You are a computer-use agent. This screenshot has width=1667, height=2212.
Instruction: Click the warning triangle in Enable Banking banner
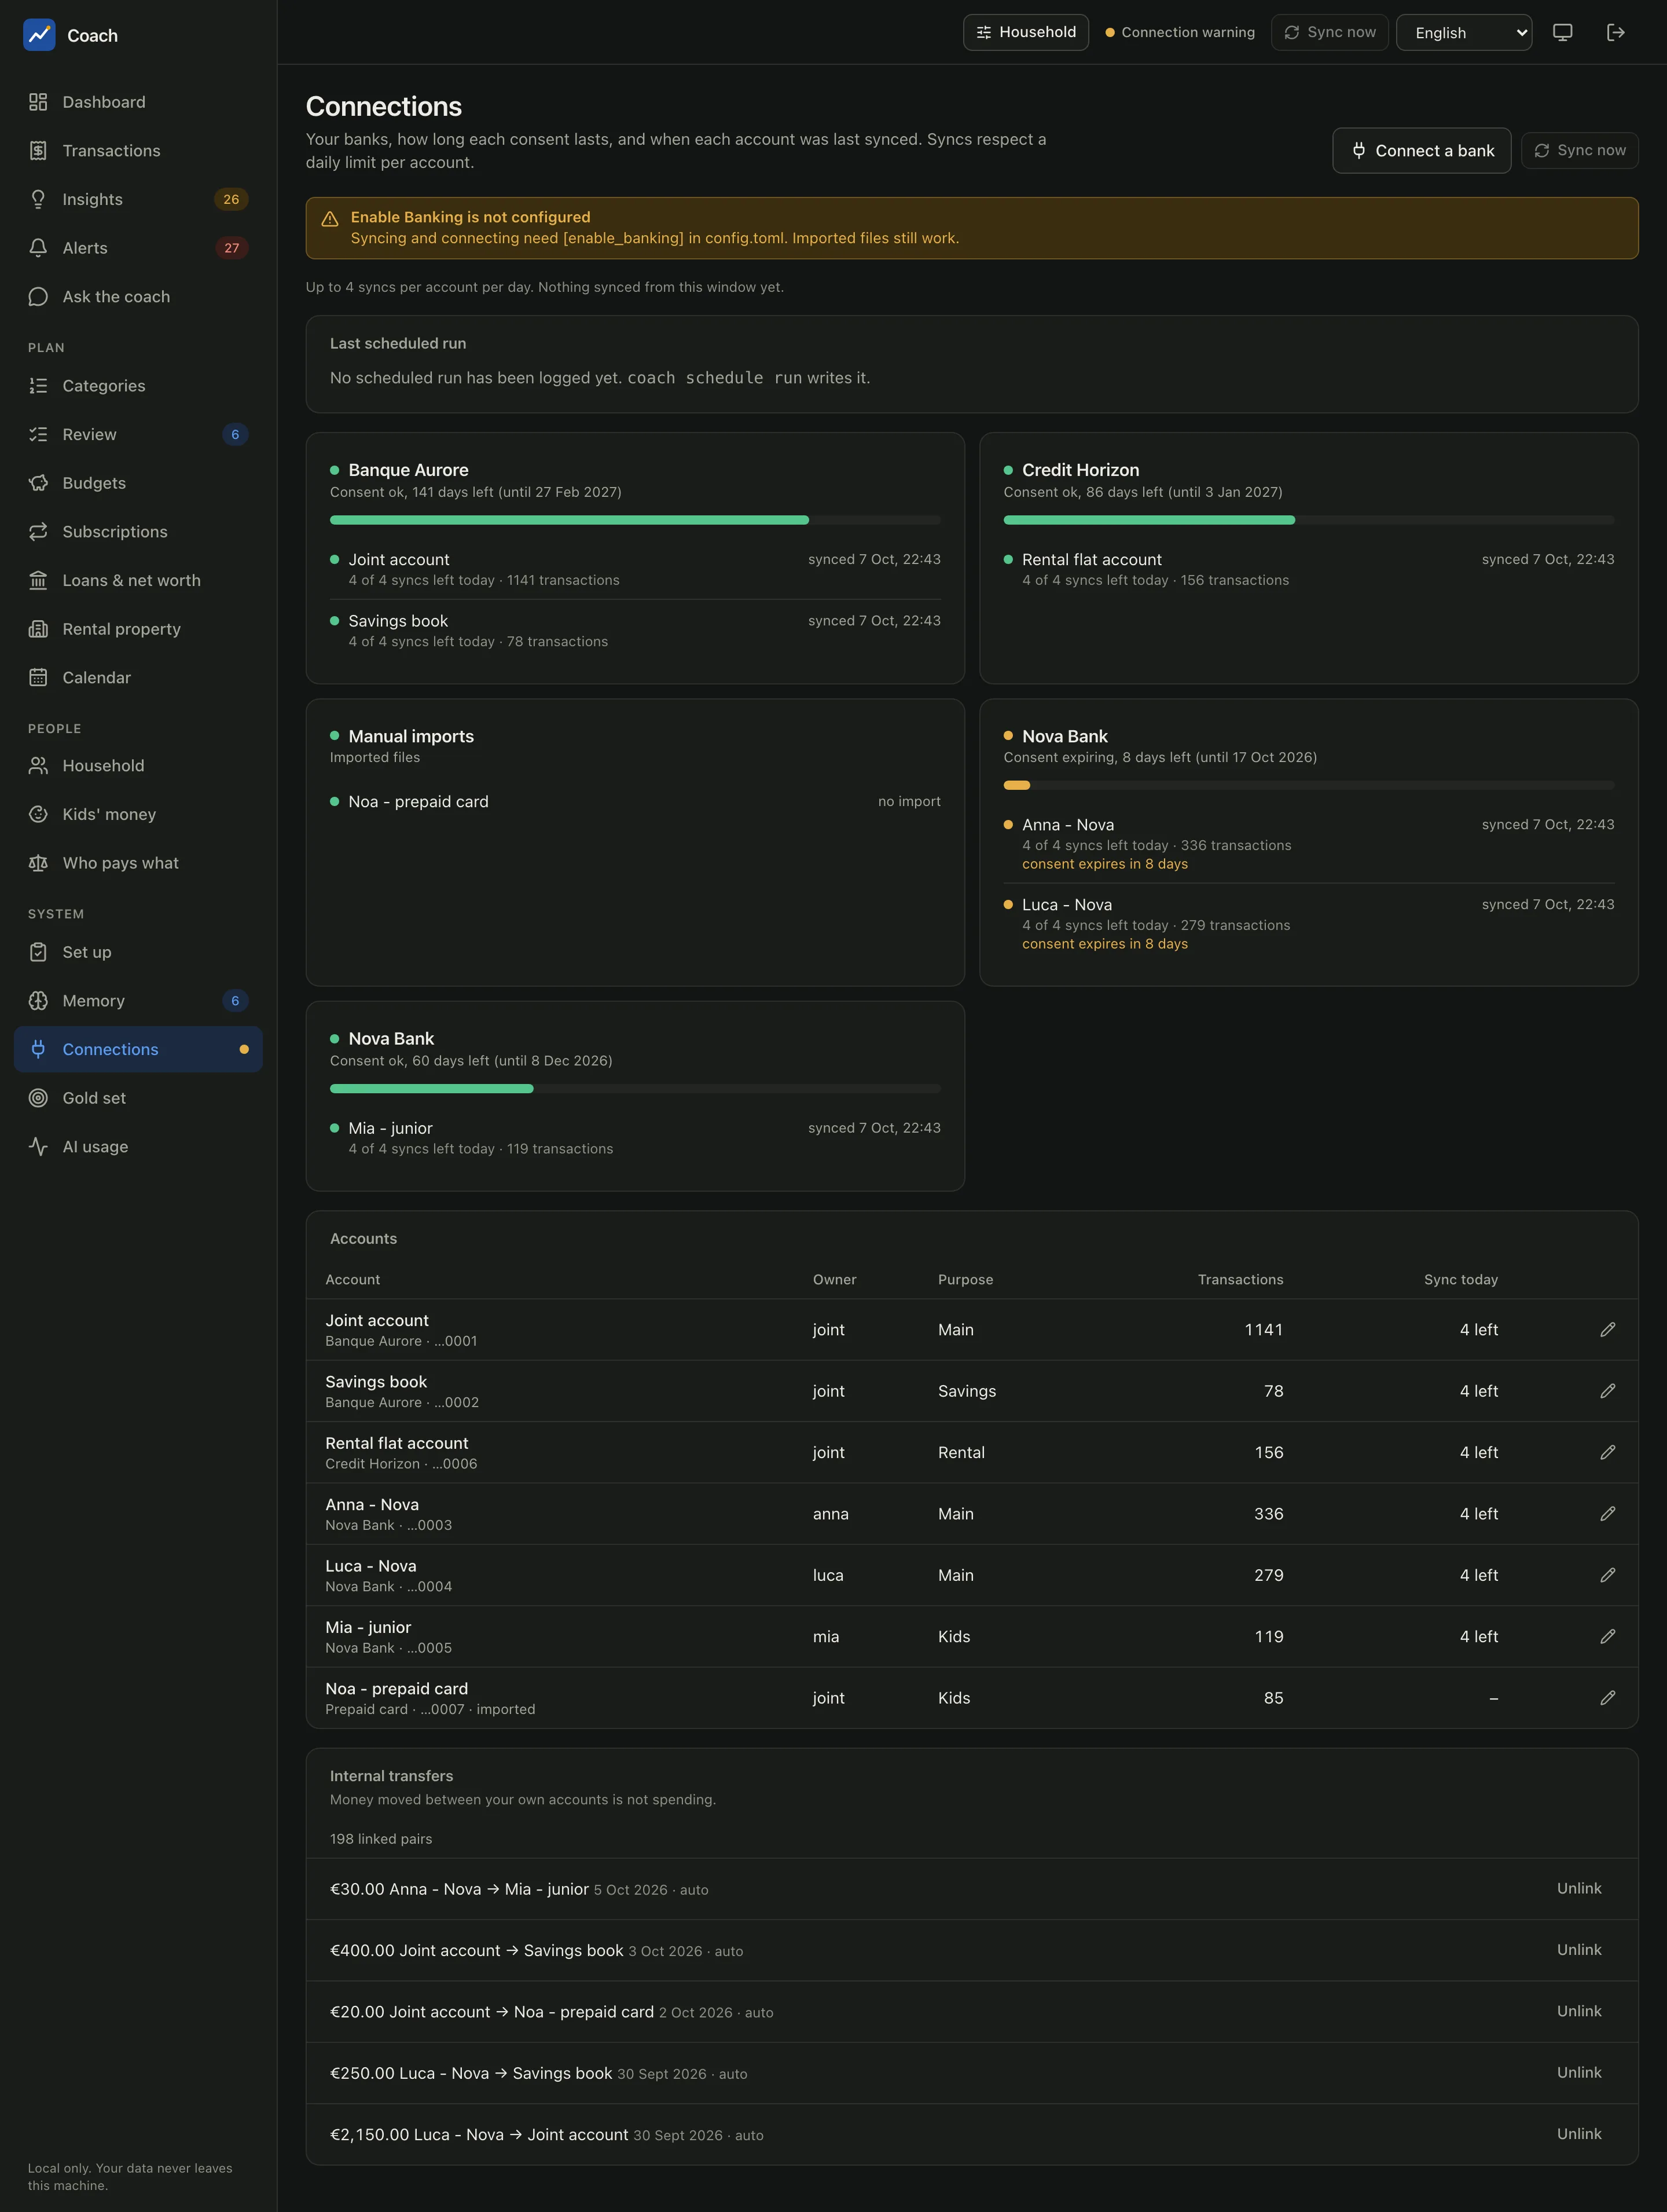coord(330,218)
